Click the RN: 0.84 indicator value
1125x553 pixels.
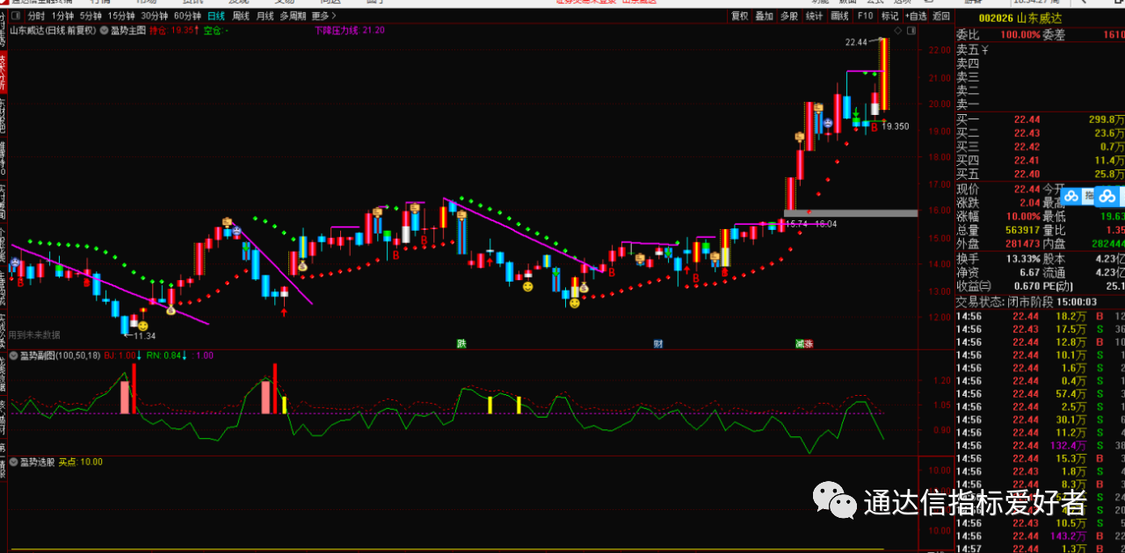(163, 355)
